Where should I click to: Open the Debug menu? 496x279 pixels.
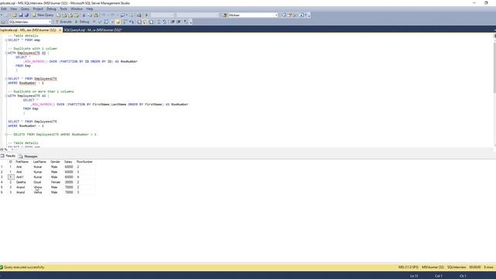(x=51, y=9)
